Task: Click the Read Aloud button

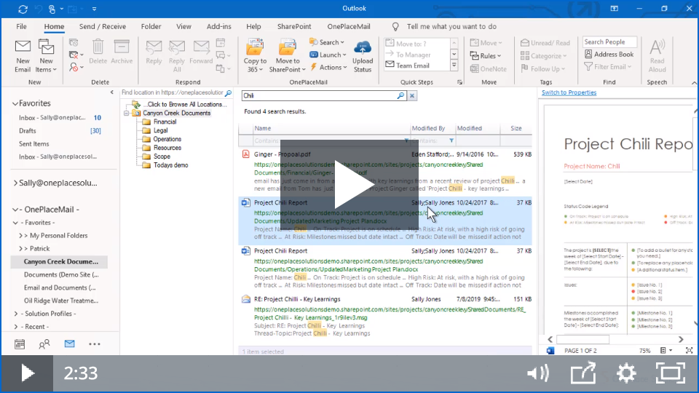Action: click(657, 56)
